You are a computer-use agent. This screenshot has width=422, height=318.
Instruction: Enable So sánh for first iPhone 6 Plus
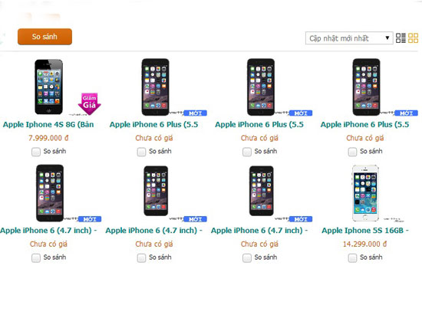[141, 152]
